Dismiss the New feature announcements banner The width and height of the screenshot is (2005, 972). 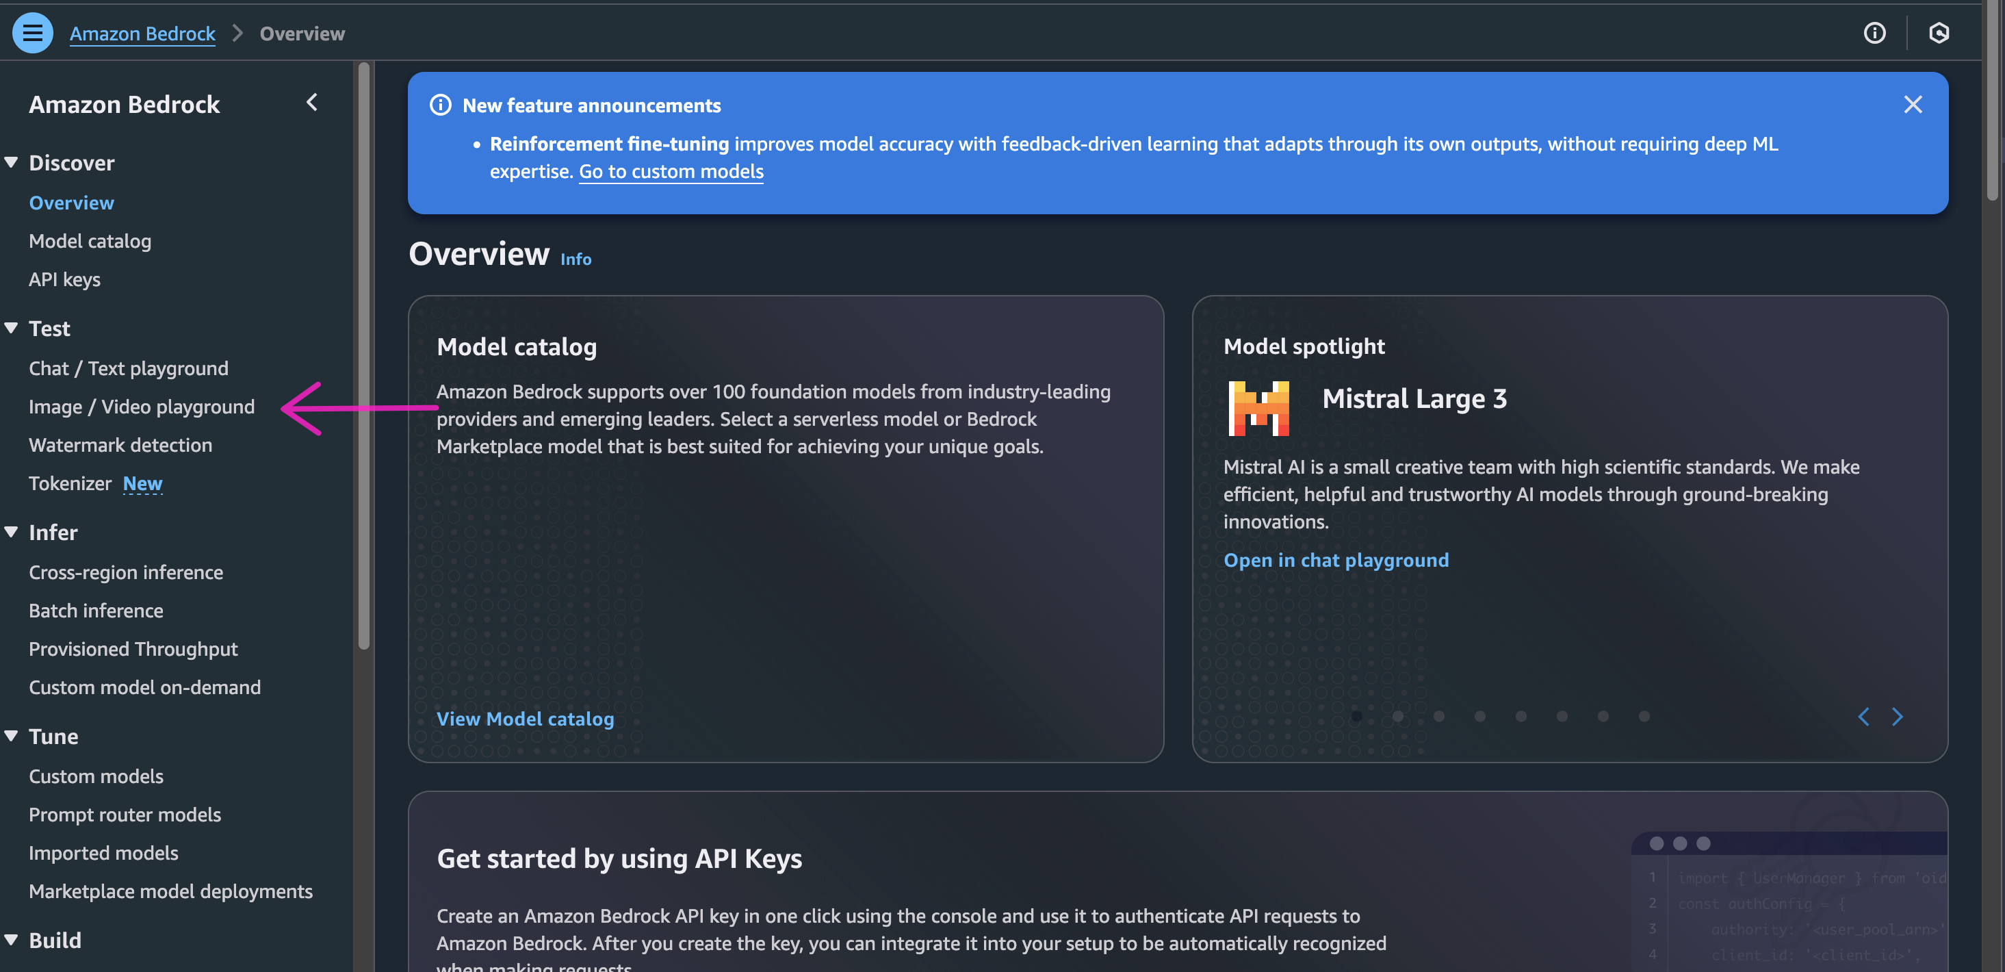(1913, 104)
